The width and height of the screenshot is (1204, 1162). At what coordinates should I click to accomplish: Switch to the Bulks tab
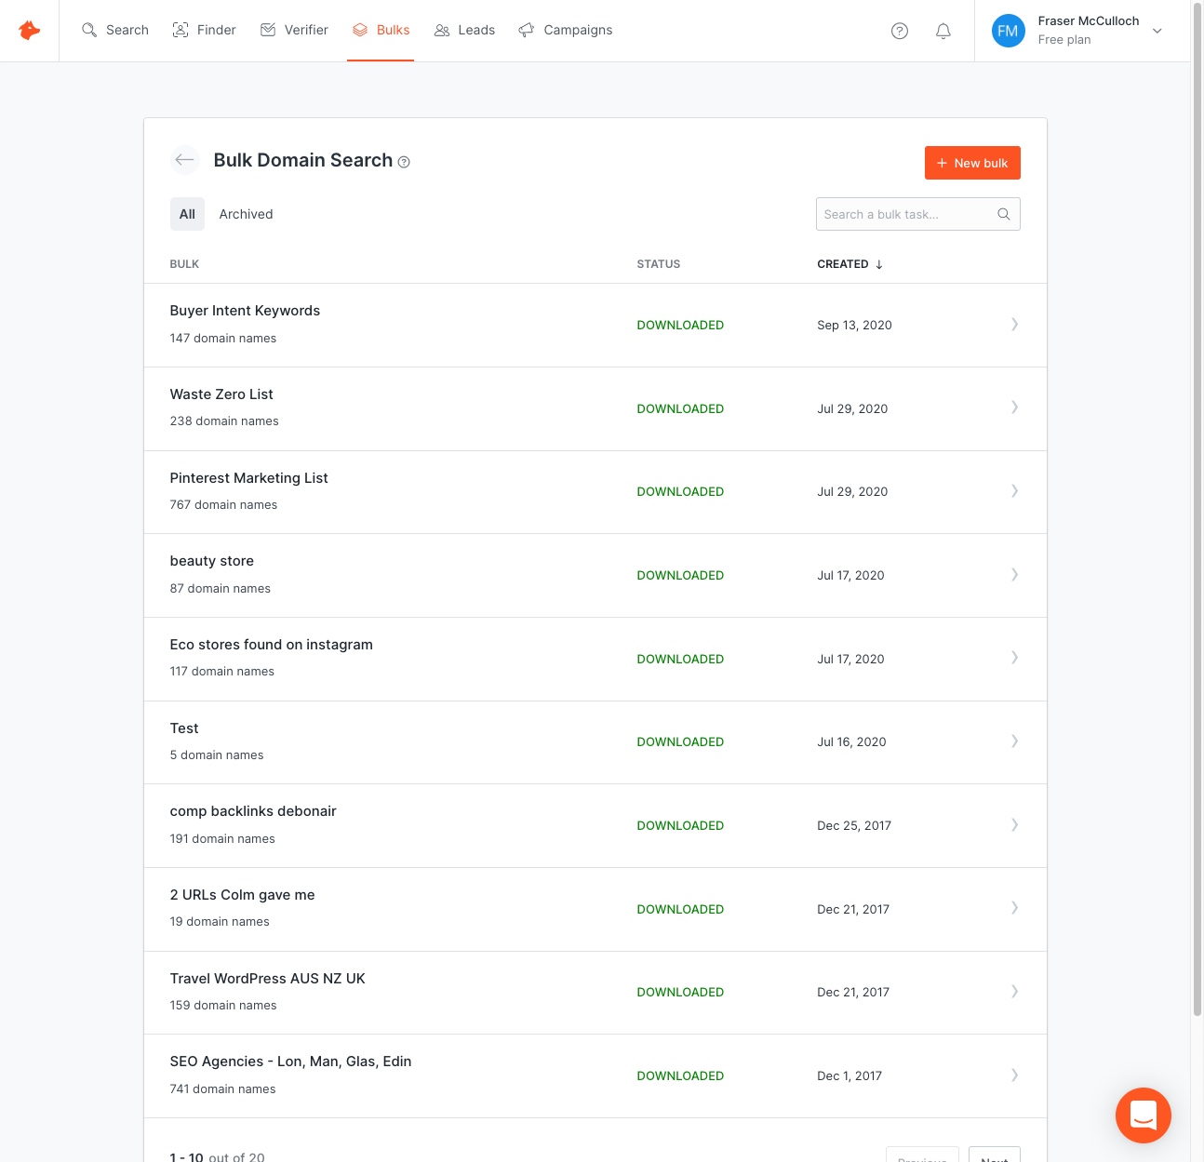(381, 30)
